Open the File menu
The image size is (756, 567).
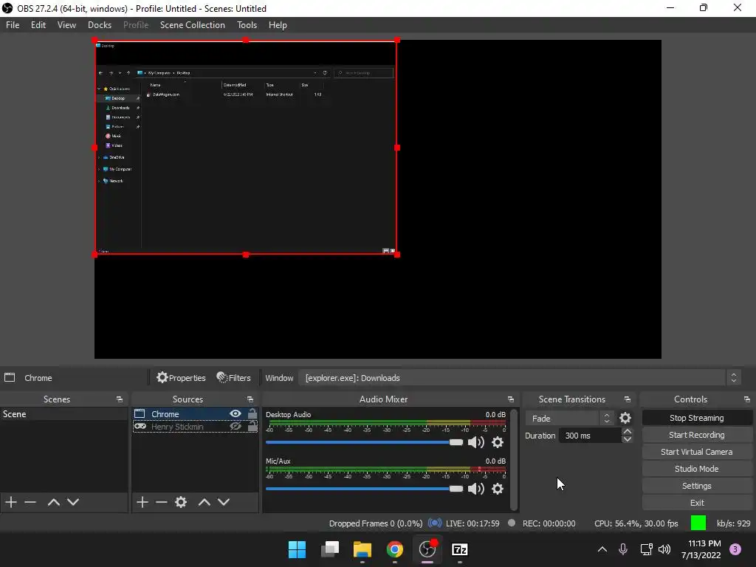click(x=13, y=25)
